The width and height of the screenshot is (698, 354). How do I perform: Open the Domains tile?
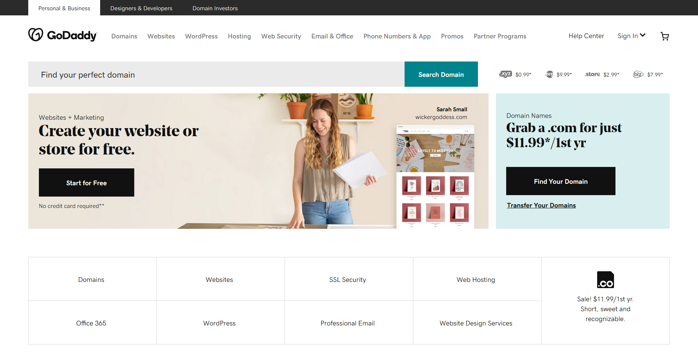point(92,279)
